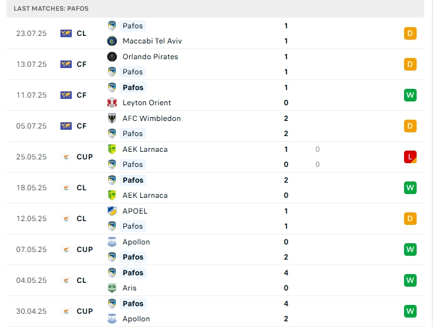Viewport: 433px width, 327px height.
Task: Click the AFC Wimbledon team badge
Action: (x=112, y=118)
